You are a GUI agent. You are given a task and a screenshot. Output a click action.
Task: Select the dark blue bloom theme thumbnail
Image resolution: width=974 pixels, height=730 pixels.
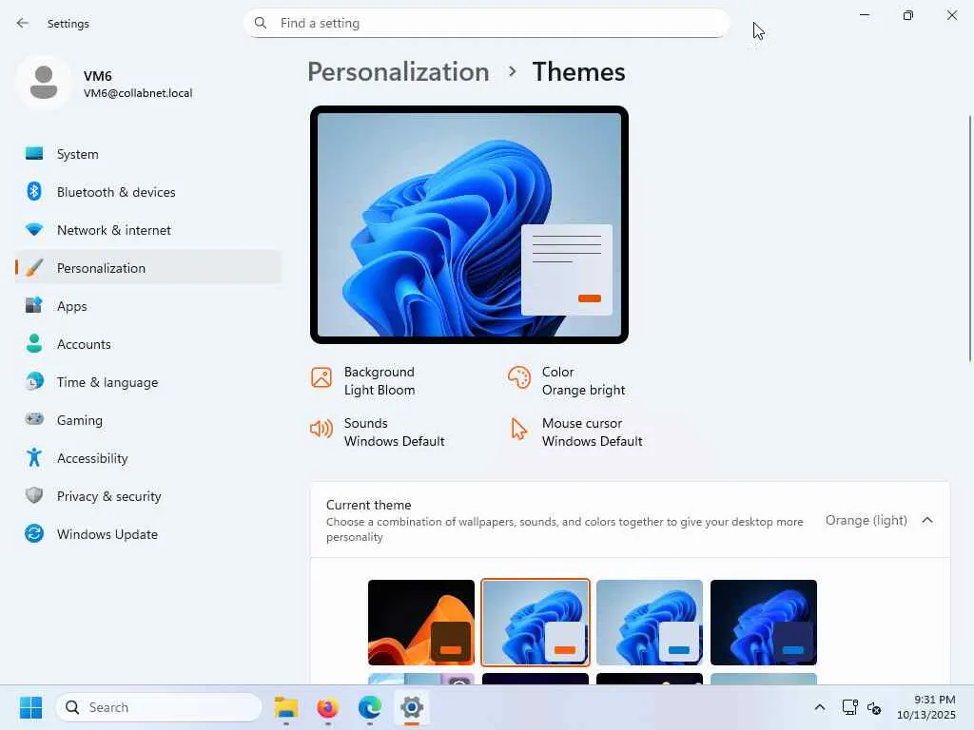pos(764,623)
